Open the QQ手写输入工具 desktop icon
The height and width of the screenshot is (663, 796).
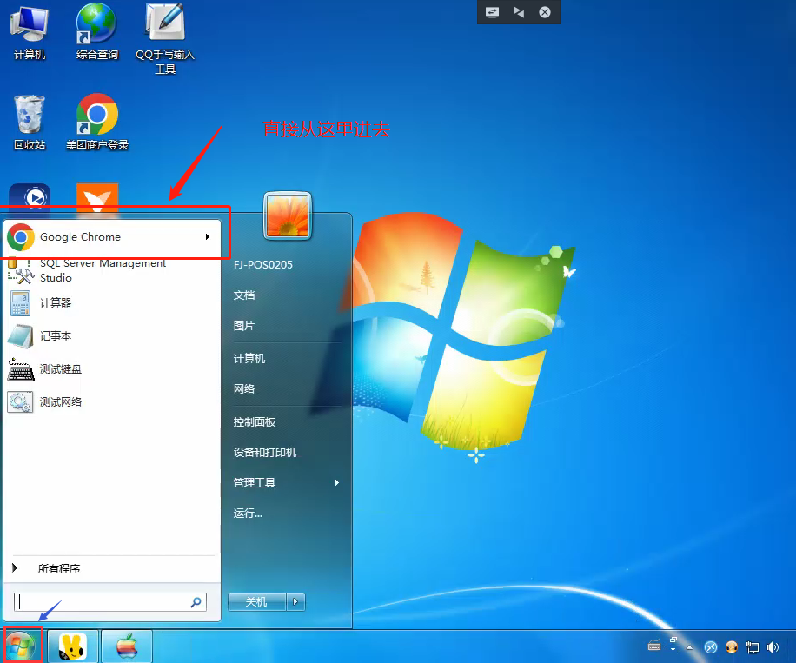[165, 24]
